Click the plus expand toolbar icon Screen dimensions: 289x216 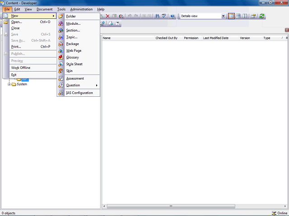pos(144,16)
